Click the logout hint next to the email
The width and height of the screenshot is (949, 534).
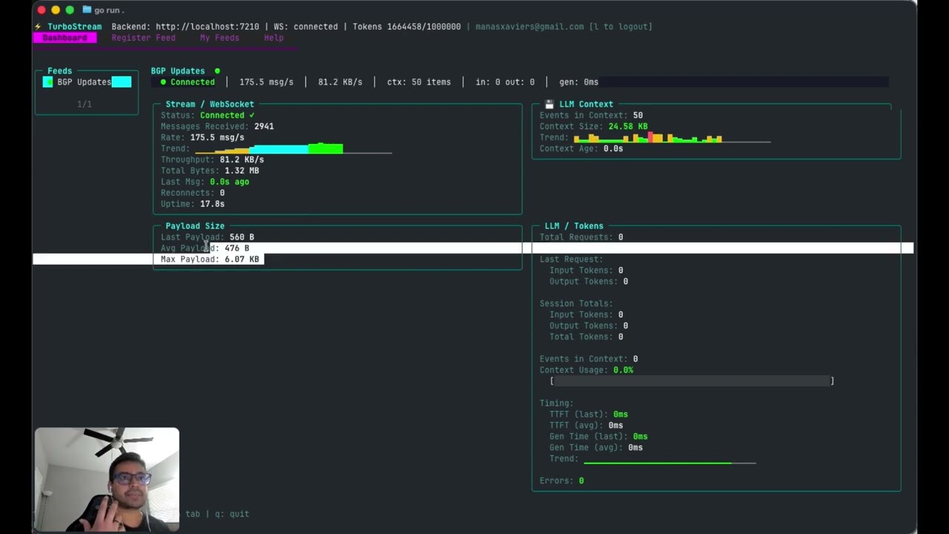(x=621, y=27)
